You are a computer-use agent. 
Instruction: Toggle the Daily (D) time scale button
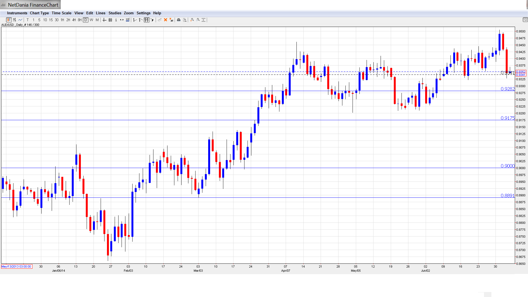86,20
